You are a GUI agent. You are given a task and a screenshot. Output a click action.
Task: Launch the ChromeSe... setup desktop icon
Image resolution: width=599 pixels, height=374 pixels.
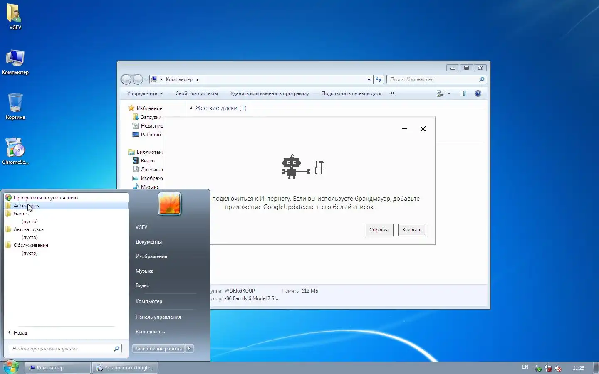click(x=15, y=151)
